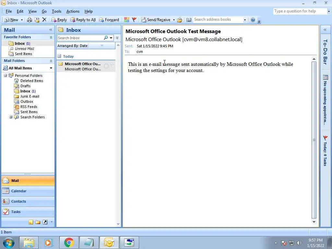The height and width of the screenshot is (249, 332).
Task: Click the Reply button
Action: 59,20
